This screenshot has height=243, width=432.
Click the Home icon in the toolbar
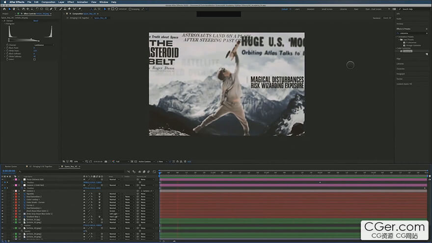(x=4, y=9)
